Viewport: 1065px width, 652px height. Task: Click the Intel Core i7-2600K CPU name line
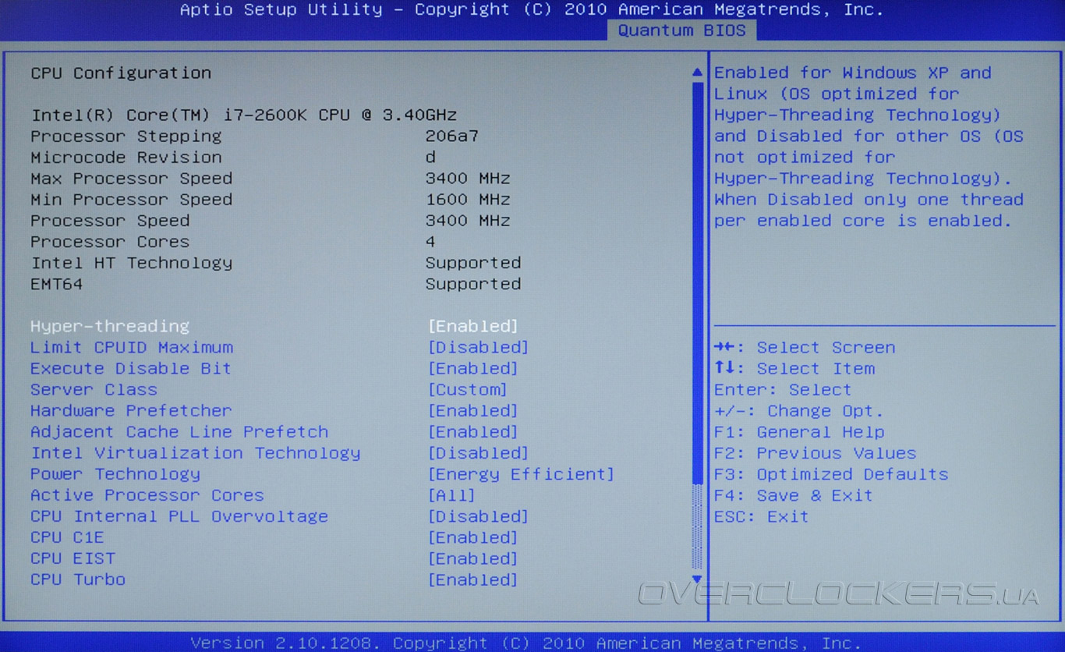[244, 115]
